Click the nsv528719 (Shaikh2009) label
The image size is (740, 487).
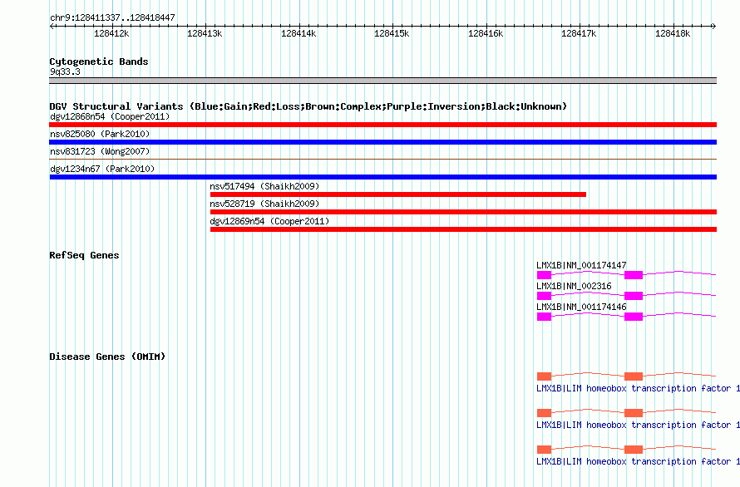tap(264, 204)
